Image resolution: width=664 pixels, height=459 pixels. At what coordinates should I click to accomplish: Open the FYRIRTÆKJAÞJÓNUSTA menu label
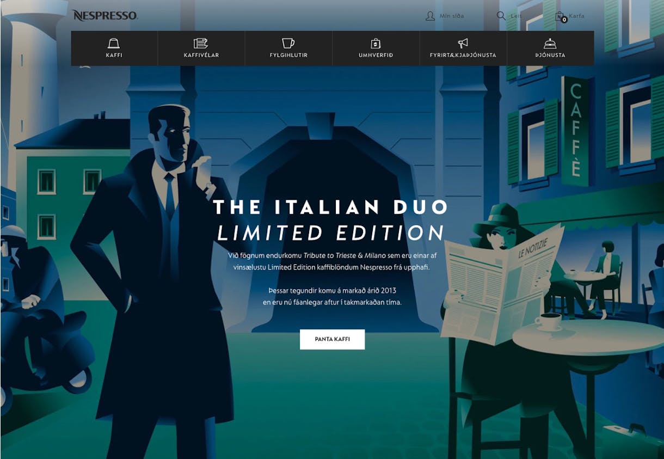click(463, 56)
